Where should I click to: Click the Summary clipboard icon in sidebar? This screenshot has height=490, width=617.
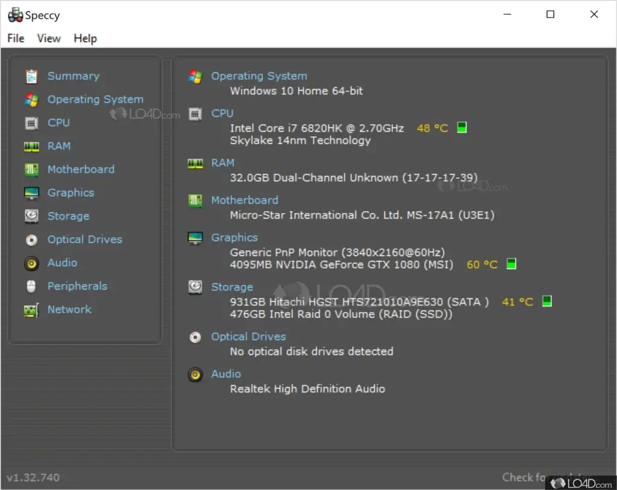coord(31,76)
